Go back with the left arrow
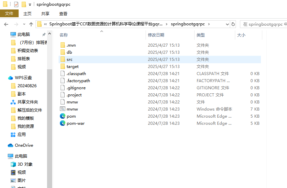 click(x=6, y=24)
